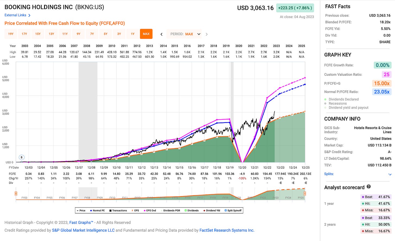Toggle Normal PE series in legend
Viewport: 395px width, 241px height.
pyautogui.click(x=97, y=210)
